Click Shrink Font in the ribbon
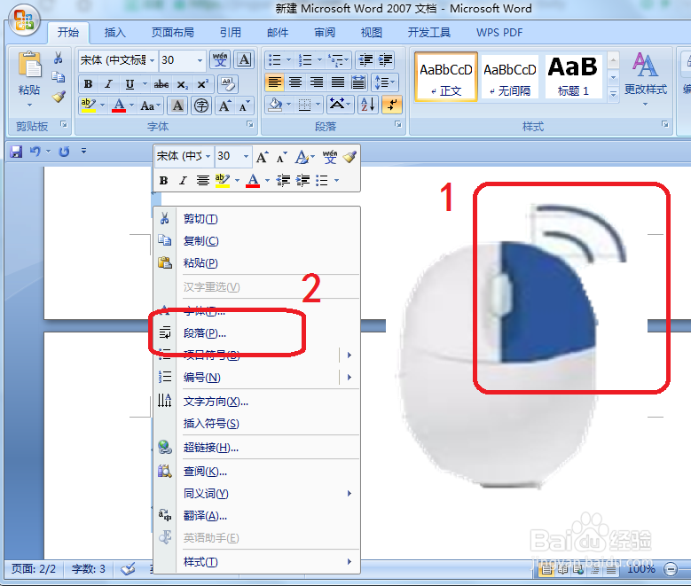This screenshot has height=586, width=691. click(x=245, y=105)
